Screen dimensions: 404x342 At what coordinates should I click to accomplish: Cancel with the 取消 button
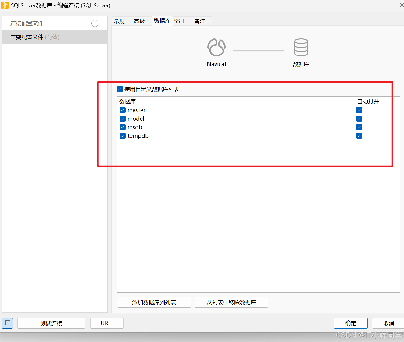(388, 323)
